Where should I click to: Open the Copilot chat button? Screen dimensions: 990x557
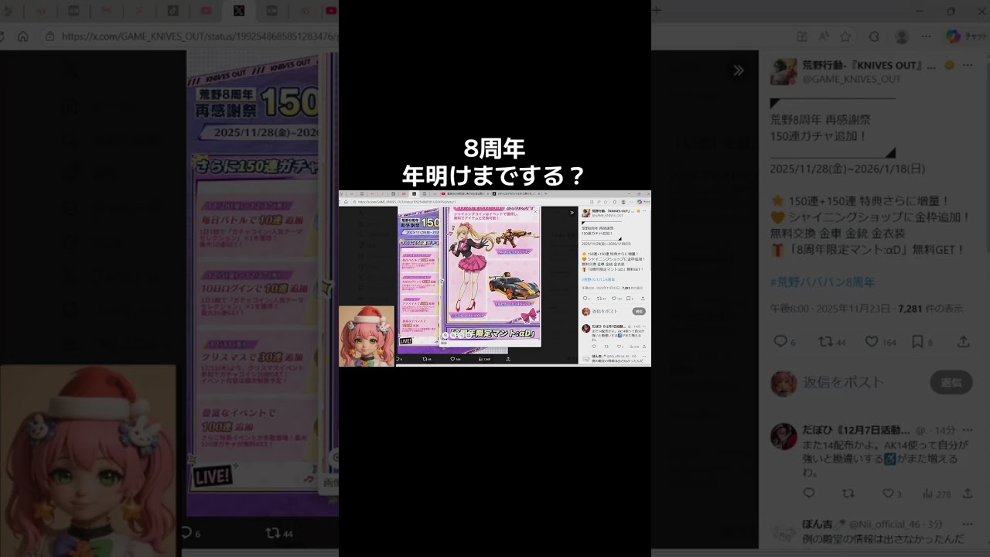tap(953, 36)
